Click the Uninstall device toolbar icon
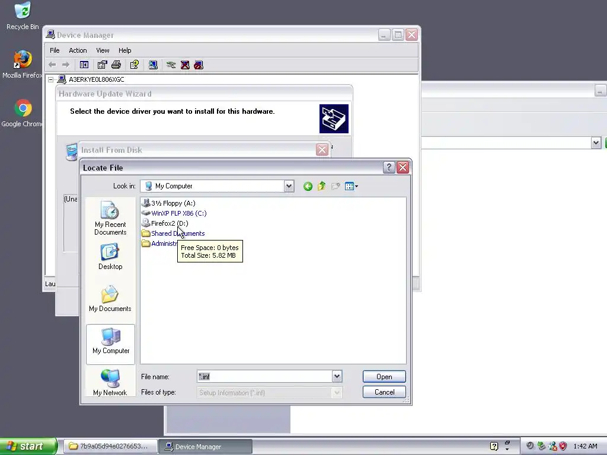Viewport: 607px width, 455px height. [185, 65]
